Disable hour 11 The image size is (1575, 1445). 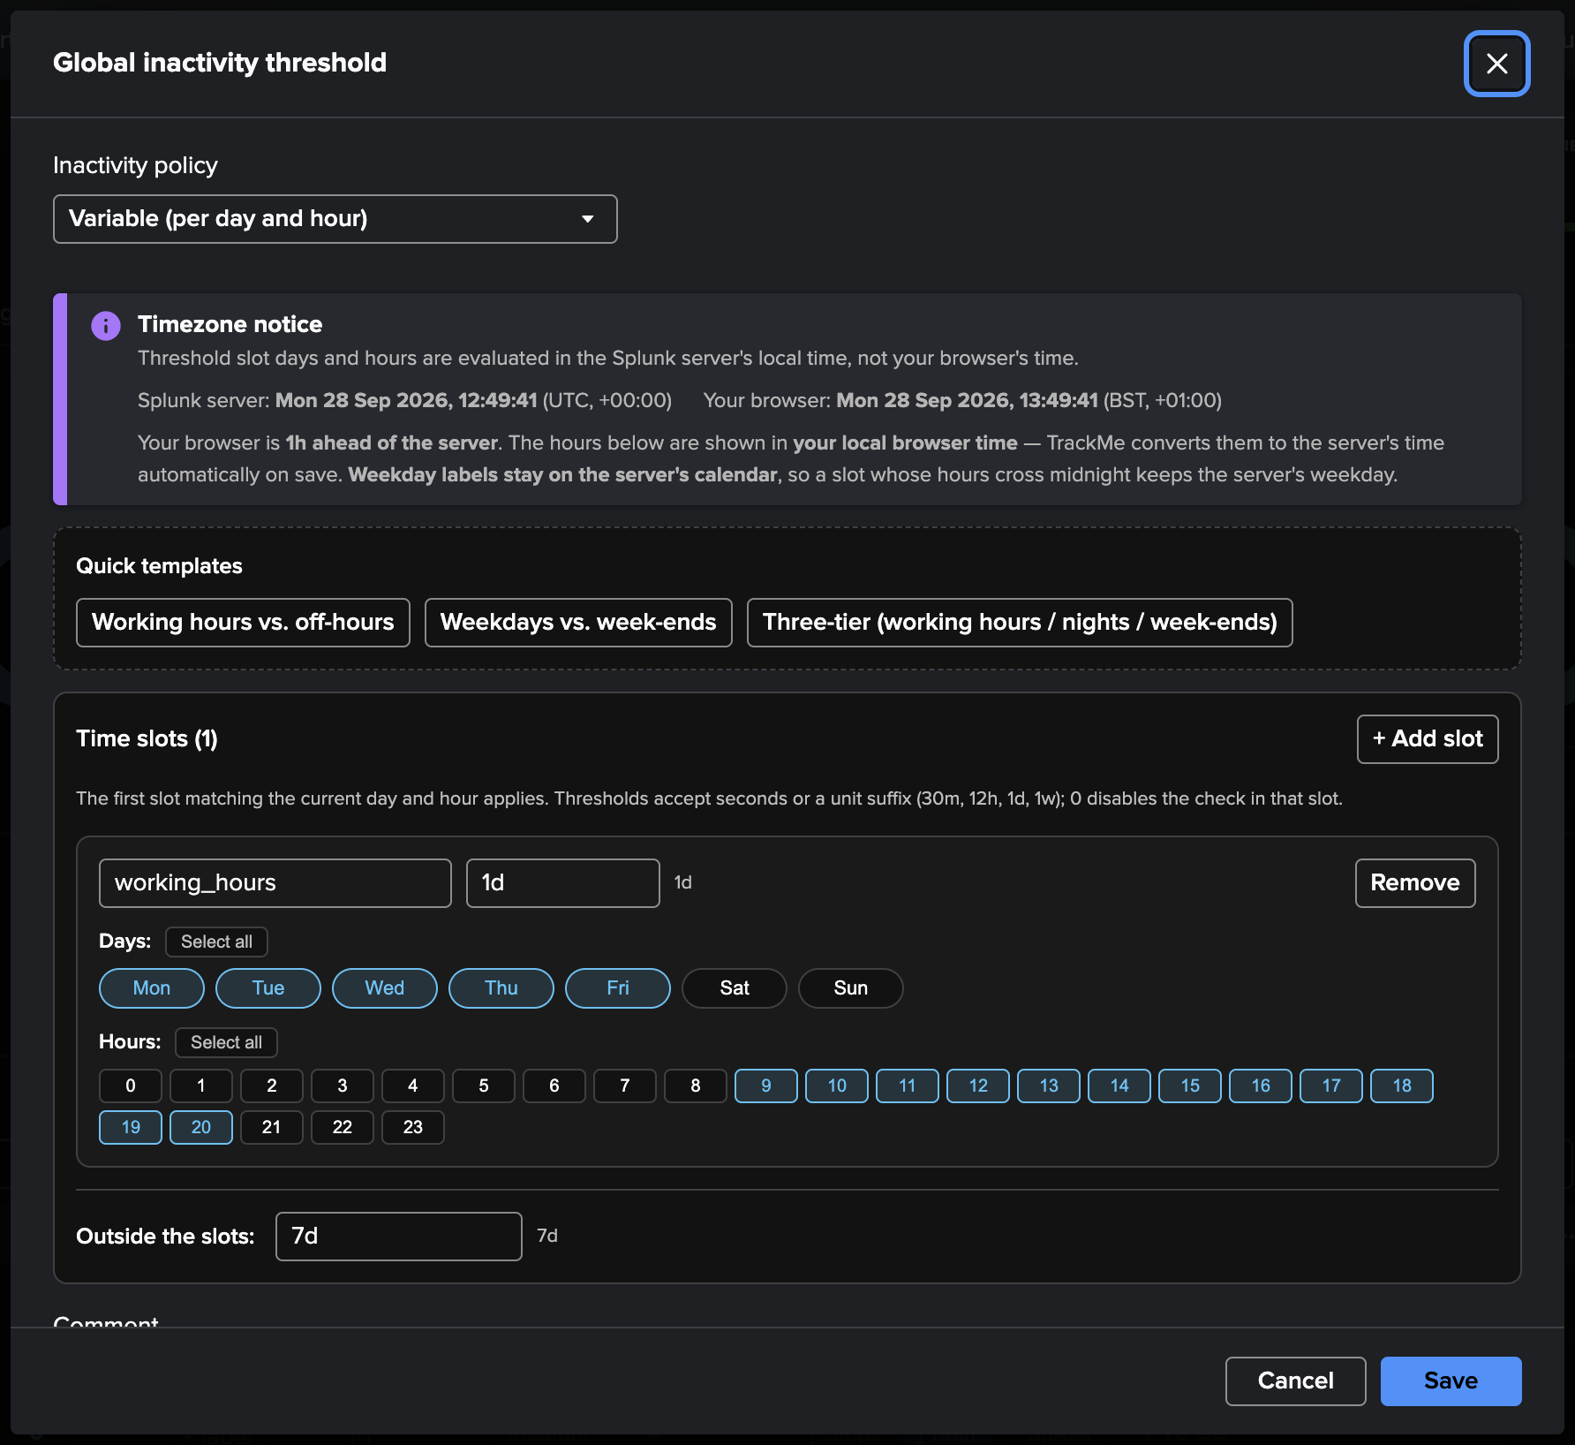[x=908, y=1086]
